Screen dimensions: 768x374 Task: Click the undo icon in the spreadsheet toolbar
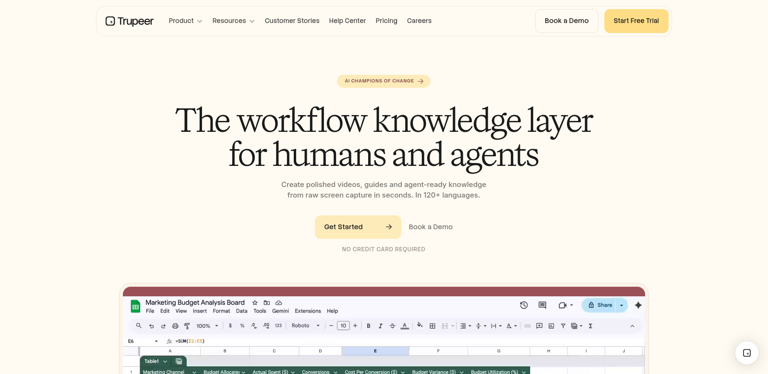151,326
